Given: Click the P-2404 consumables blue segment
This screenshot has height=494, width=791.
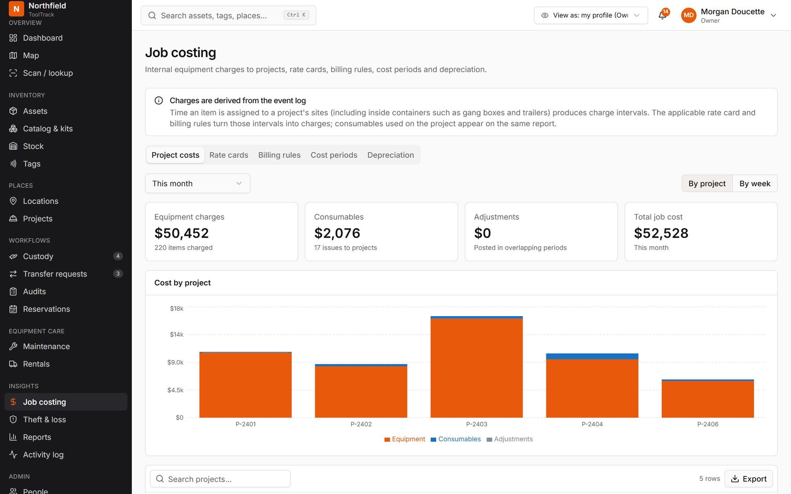Looking at the screenshot, I should (x=592, y=357).
